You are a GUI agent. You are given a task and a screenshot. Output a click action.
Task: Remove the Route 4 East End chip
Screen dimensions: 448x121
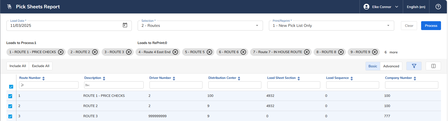[x=175, y=52]
